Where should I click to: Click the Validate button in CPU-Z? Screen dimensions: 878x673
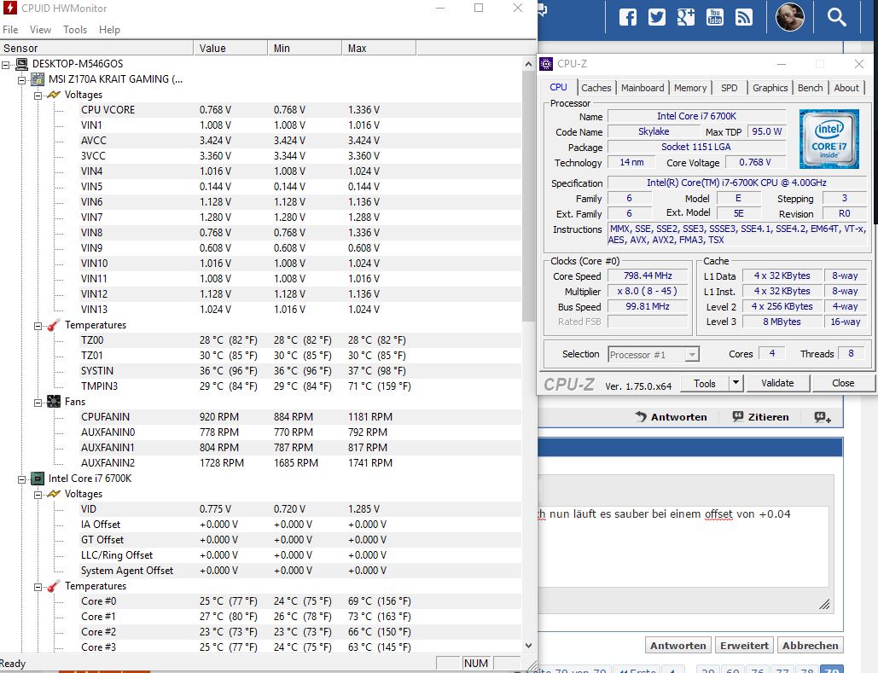(777, 383)
